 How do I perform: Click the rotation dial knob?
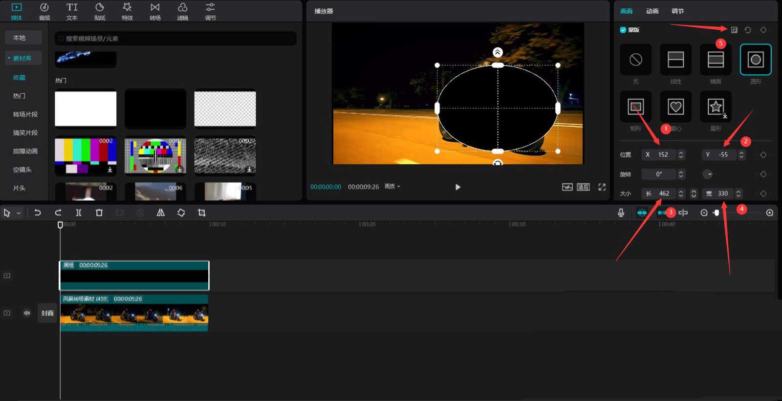tap(708, 174)
